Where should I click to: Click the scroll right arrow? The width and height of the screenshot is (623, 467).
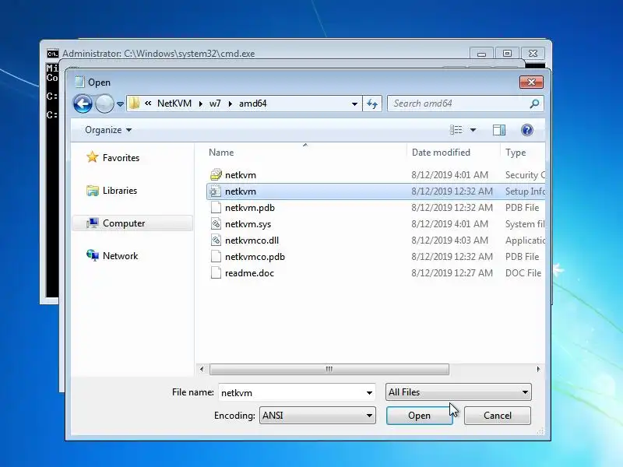coord(538,369)
